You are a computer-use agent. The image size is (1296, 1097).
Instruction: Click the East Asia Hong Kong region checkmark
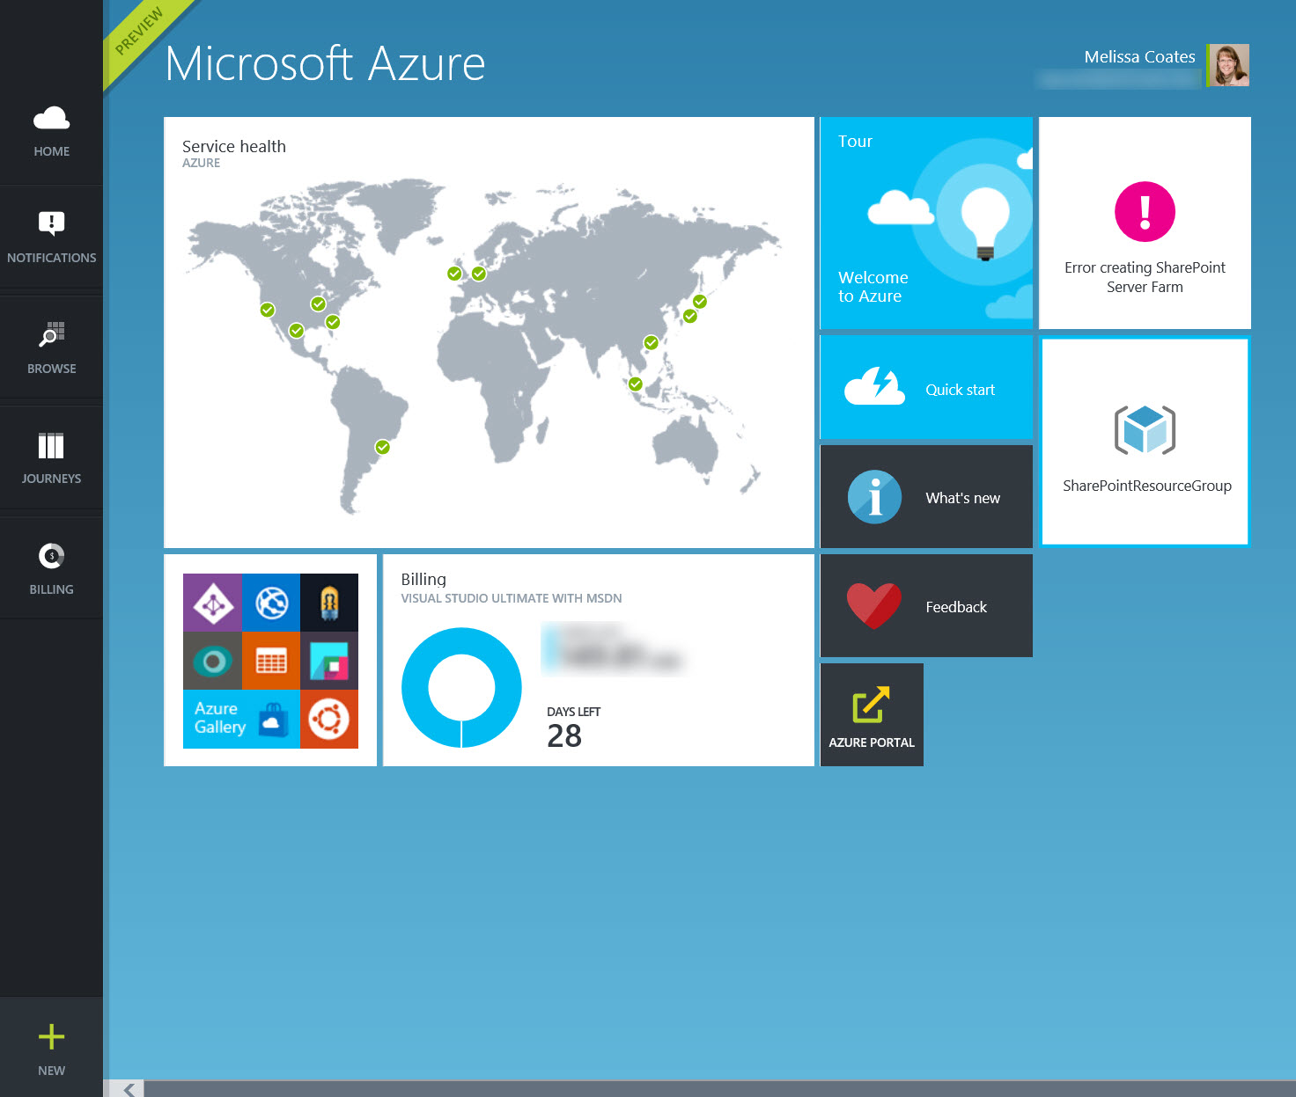[651, 342]
